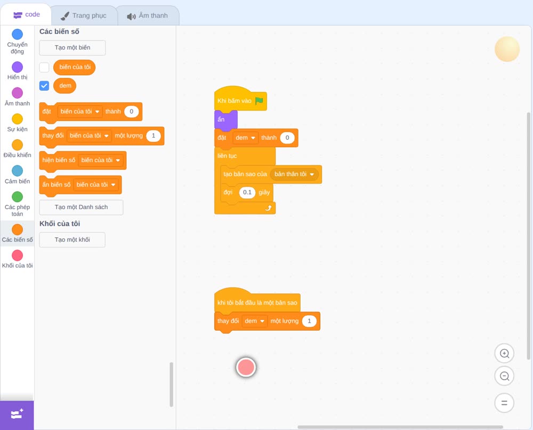Expand variable dropdown in 'hiện biến số' block
The width and height of the screenshot is (533, 430).
[101, 160]
